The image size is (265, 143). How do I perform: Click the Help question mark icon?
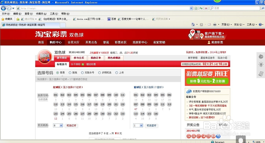click(260, 25)
